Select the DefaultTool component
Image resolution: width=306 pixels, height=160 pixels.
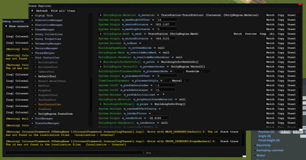[47, 77]
